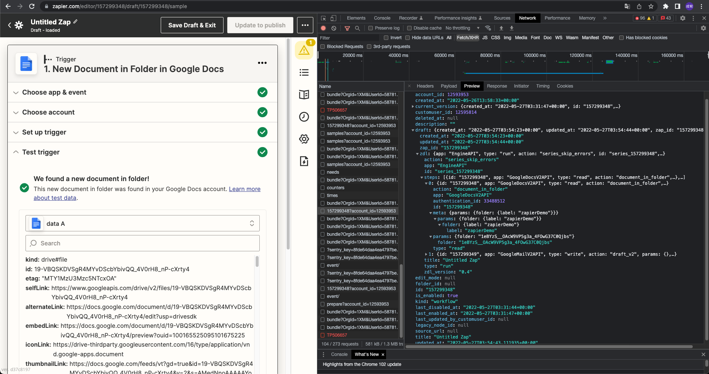
Task: Switch to the Headers tab
Action: (x=425, y=86)
